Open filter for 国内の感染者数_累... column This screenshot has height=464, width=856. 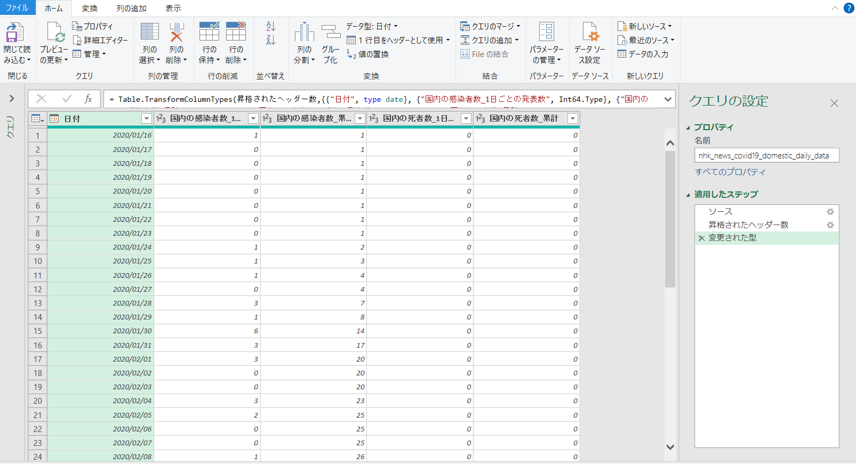coord(360,118)
